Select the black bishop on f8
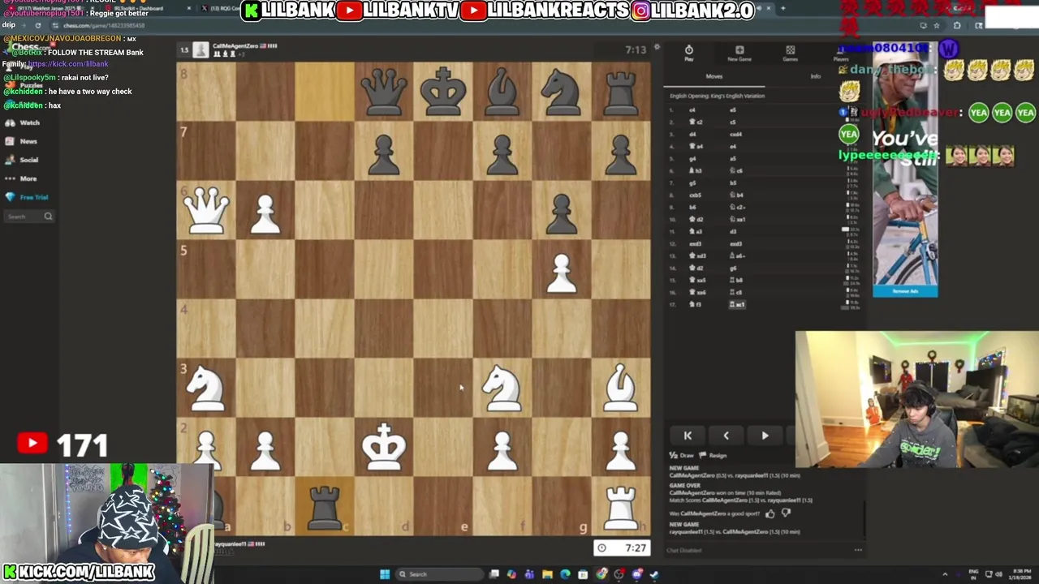This screenshot has width=1039, height=584. pyautogui.click(x=502, y=92)
